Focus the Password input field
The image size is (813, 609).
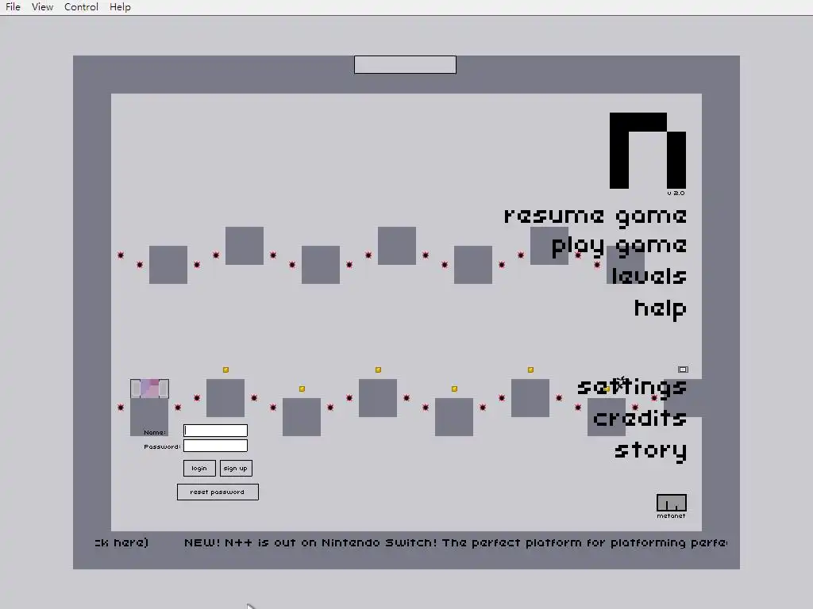[x=215, y=446]
